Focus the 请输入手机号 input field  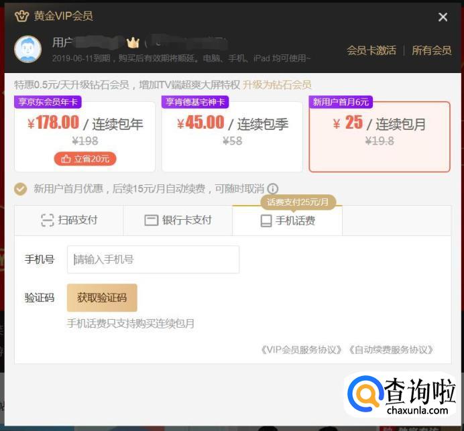tap(154, 259)
